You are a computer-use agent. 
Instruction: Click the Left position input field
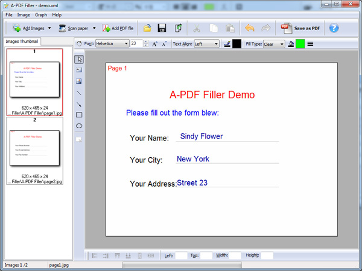click(x=181, y=255)
